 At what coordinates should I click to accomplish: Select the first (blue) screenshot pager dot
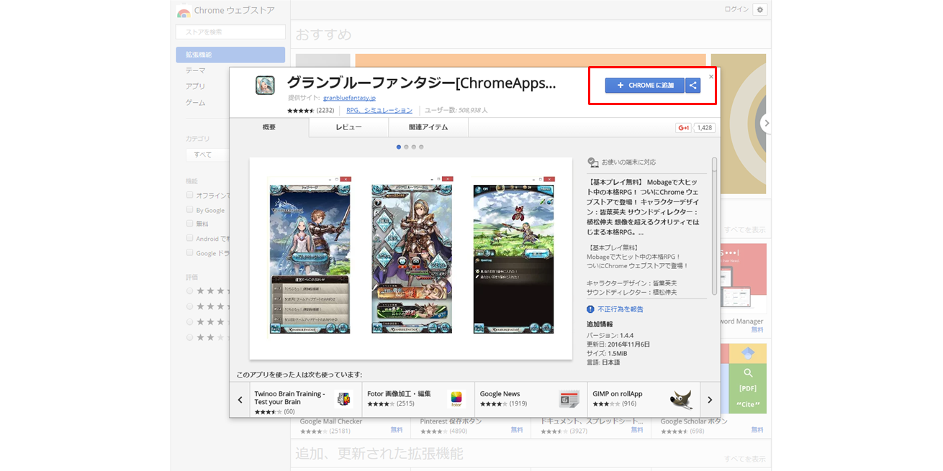399,147
